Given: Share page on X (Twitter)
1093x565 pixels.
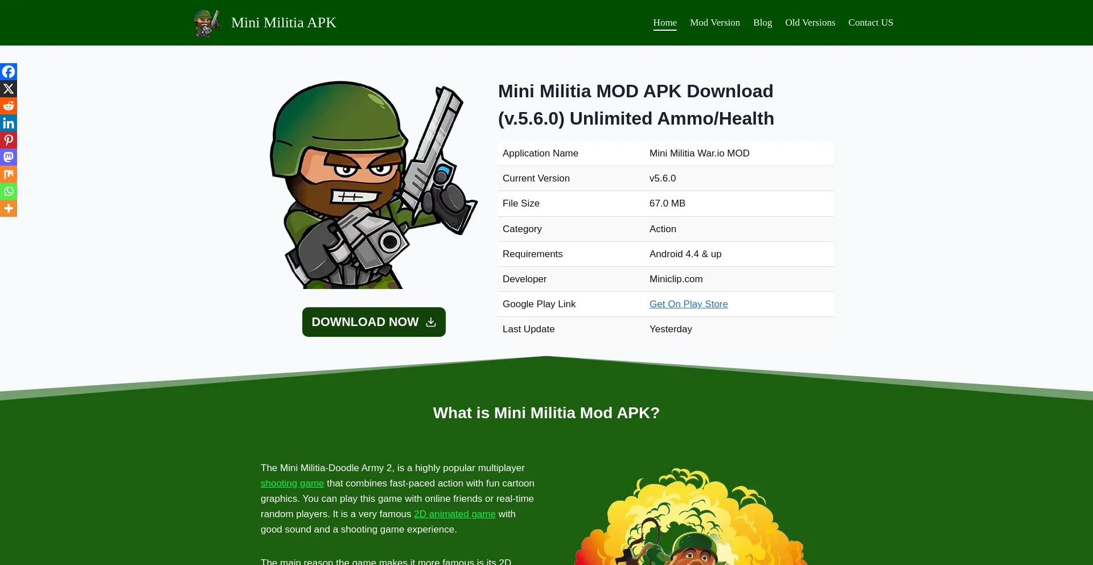Looking at the screenshot, I should (x=9, y=89).
